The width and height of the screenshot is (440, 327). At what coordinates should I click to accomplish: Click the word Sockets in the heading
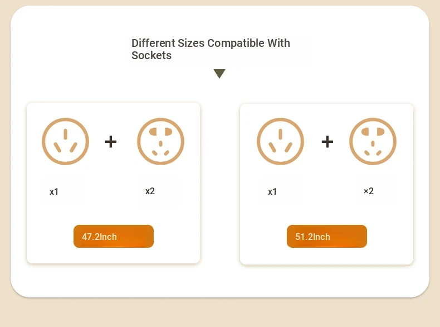(x=151, y=55)
